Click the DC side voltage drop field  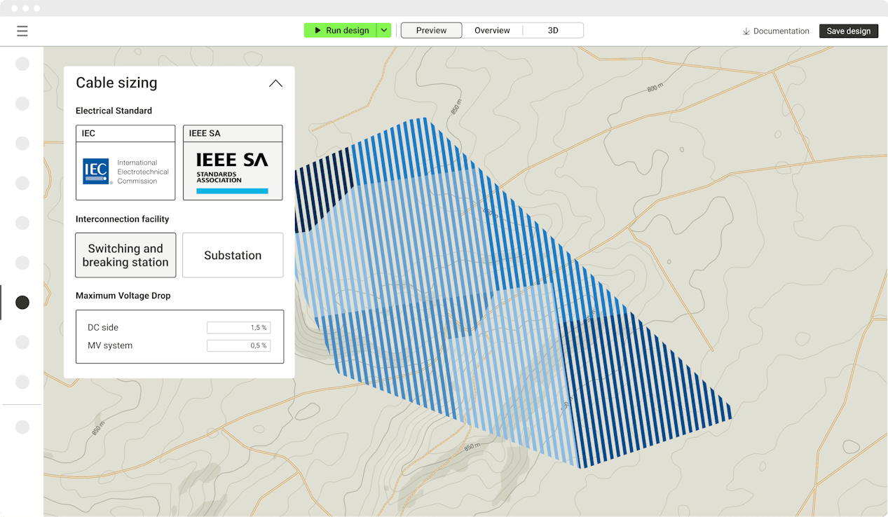click(x=238, y=327)
